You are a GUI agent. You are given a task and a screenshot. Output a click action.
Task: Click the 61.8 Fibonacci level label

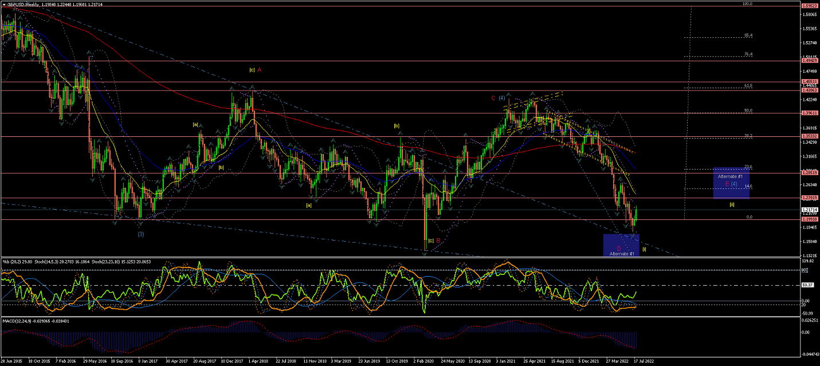[x=748, y=86]
